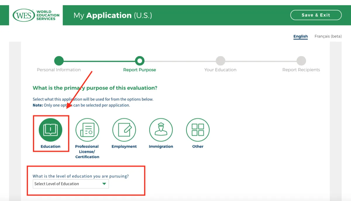Click the level of education question text
The width and height of the screenshot is (351, 201).
tap(81, 176)
